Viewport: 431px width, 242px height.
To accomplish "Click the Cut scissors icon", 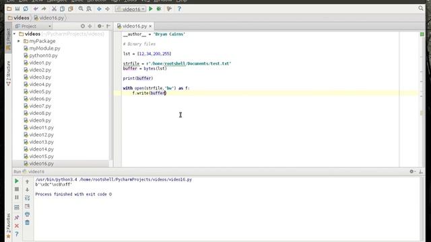I will click(x=54, y=9).
